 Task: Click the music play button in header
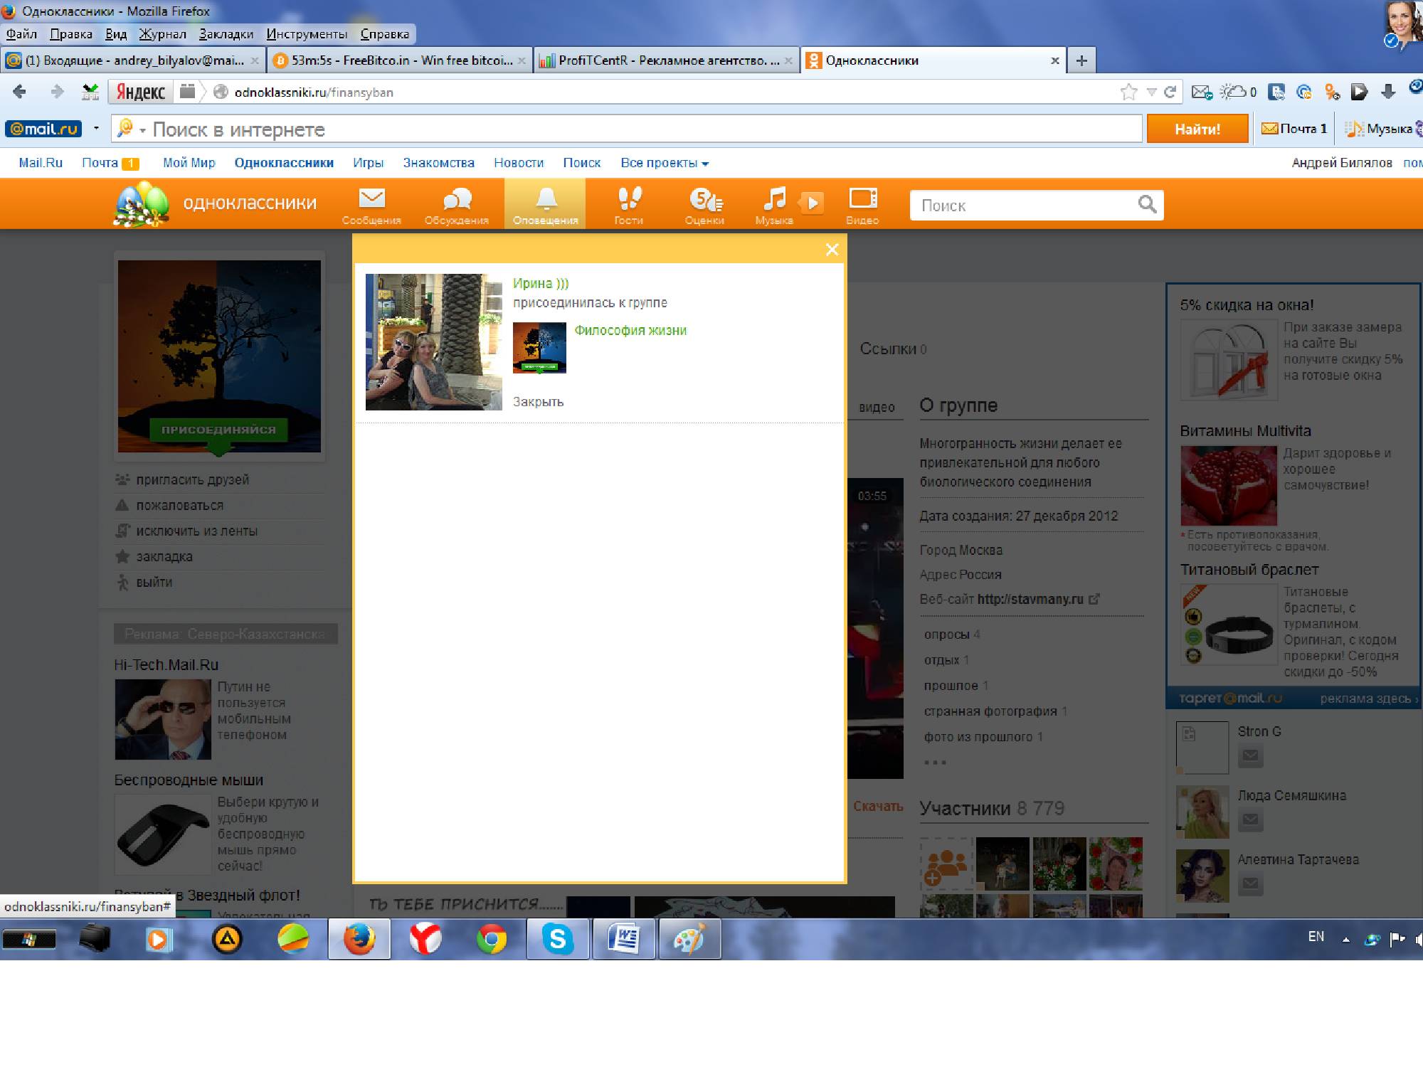(813, 203)
